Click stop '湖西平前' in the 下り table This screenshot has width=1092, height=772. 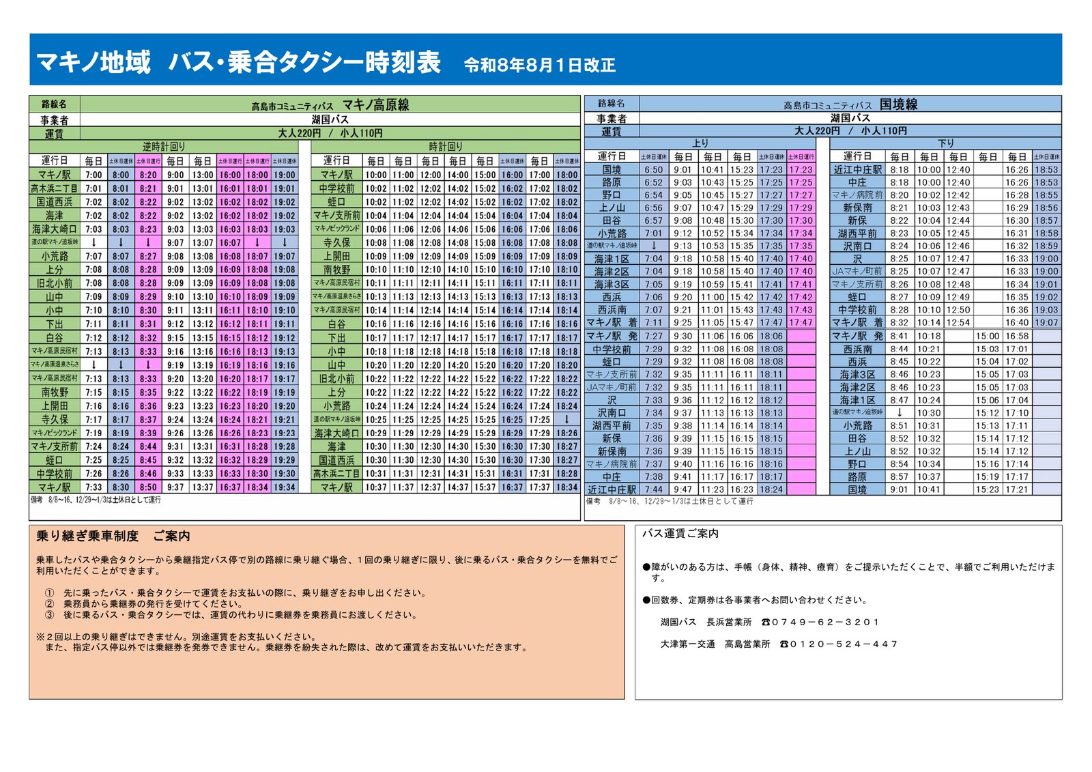pyautogui.click(x=858, y=233)
